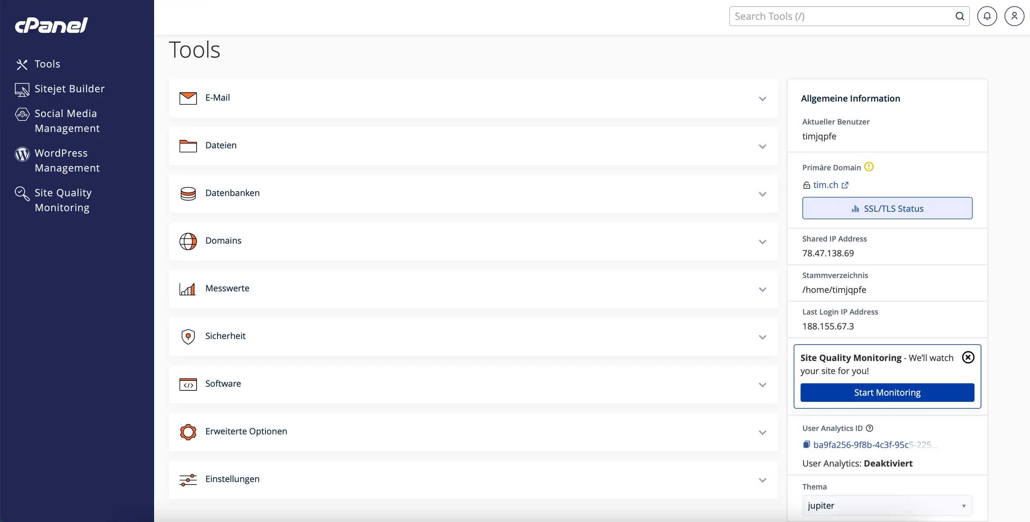The height and width of the screenshot is (522, 1030).
Task: Expand the Sicherheit section chevron
Action: [762, 337]
